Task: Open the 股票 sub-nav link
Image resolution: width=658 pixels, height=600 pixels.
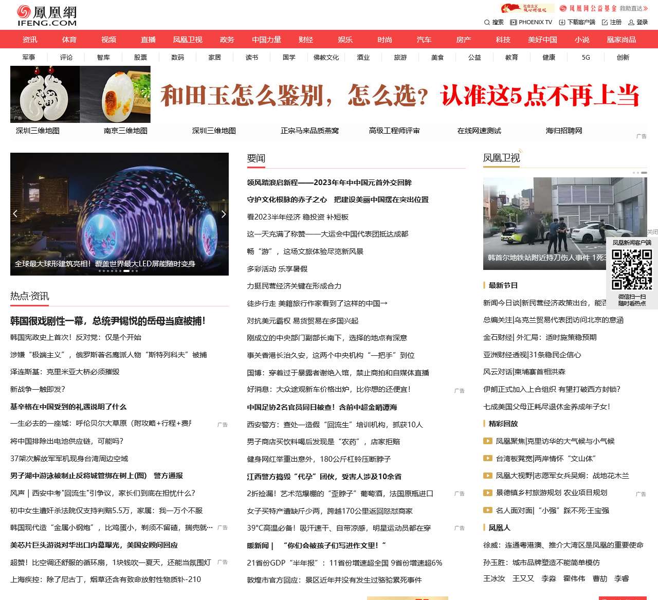Action: point(141,58)
